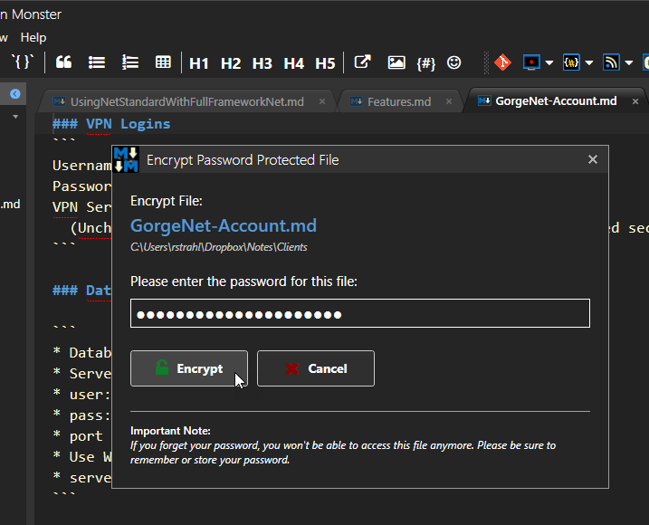
Task: Open the emoji picker smiley icon
Action: (454, 62)
